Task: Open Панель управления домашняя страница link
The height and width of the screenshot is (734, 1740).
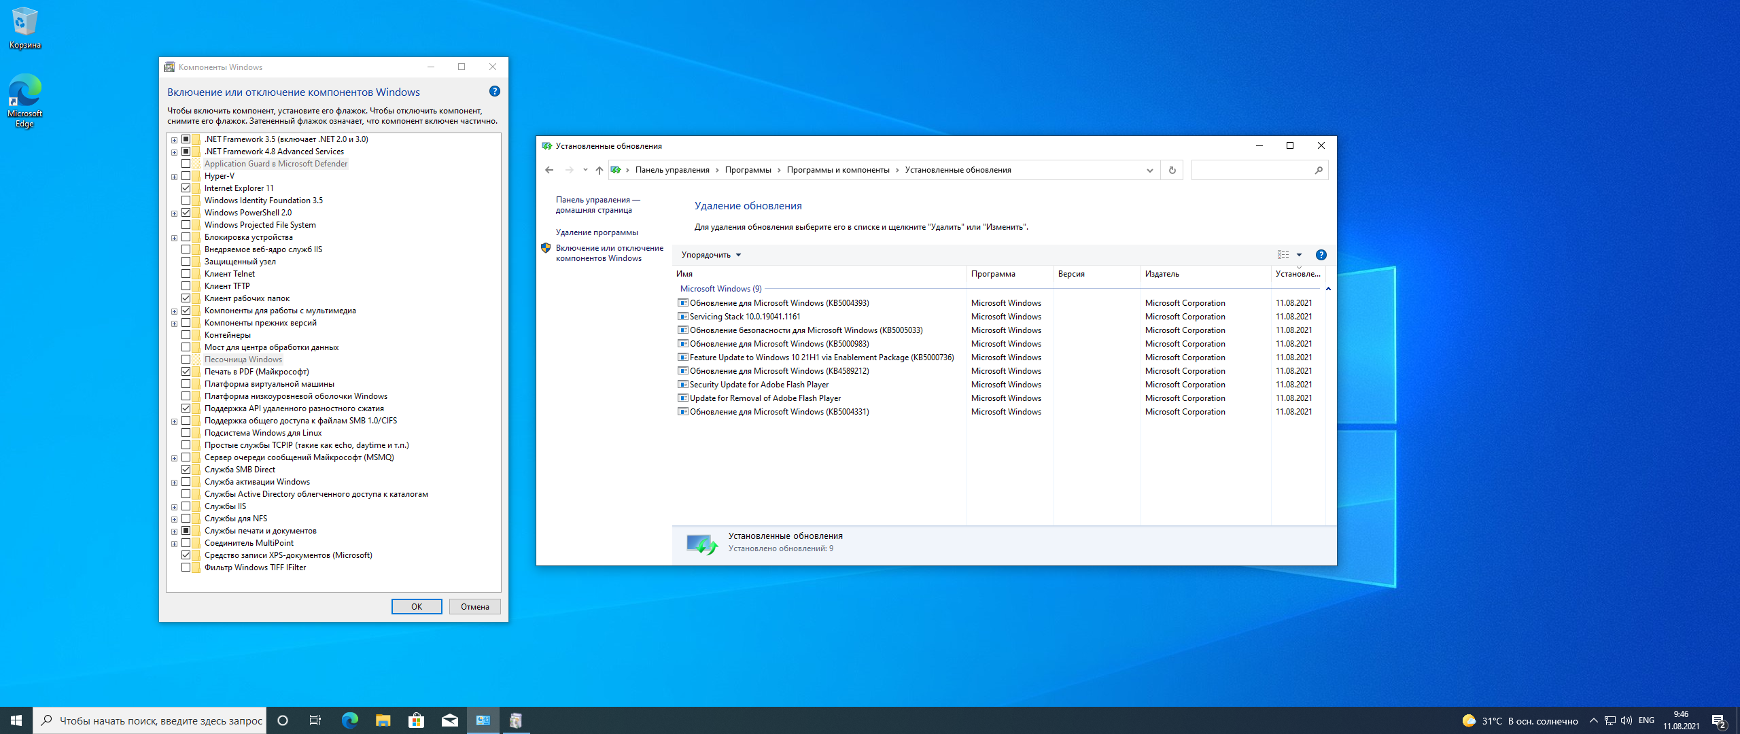Action: coord(597,205)
